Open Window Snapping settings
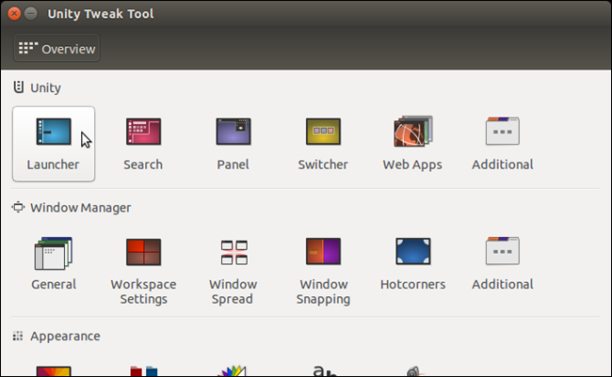Viewport: 612px width, 377px height. [323, 272]
